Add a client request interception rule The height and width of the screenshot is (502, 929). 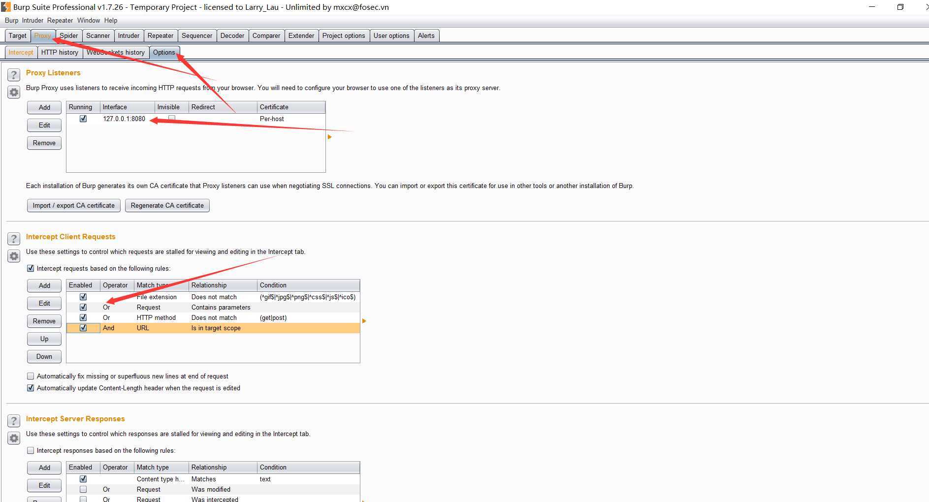(44, 285)
